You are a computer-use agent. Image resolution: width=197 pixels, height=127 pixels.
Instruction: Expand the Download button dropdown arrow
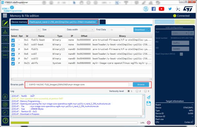click(x=148, y=30)
